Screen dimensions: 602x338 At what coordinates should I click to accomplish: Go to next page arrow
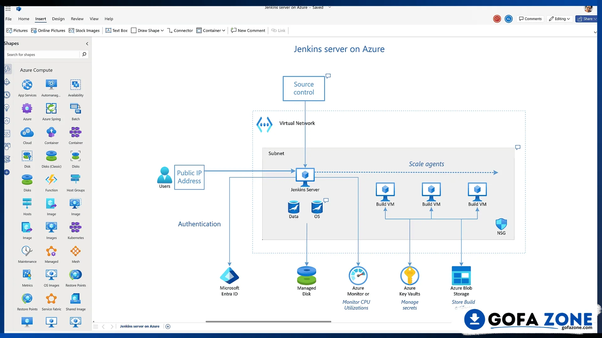[x=112, y=326]
